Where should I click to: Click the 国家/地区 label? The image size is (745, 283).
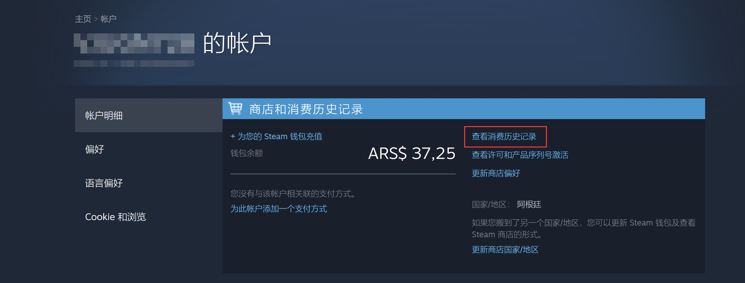[x=491, y=204]
